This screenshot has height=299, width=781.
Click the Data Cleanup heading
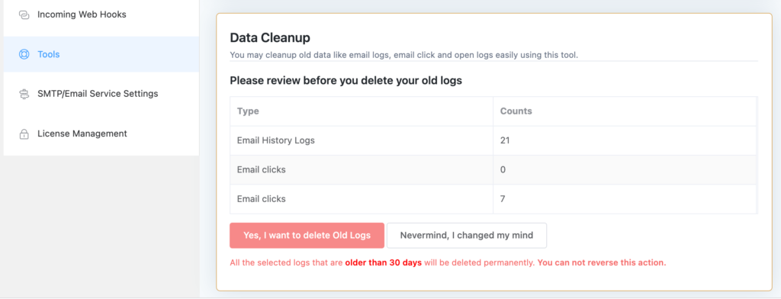[x=270, y=38]
